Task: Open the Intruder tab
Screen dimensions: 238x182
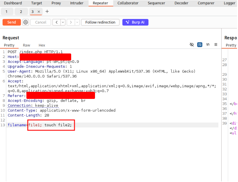Action: (x=77, y=3)
